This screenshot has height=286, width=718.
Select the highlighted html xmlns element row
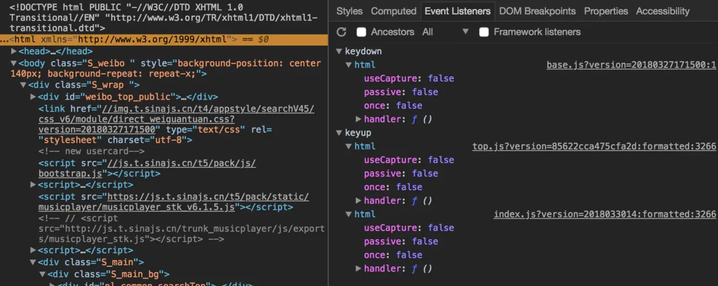point(164,39)
